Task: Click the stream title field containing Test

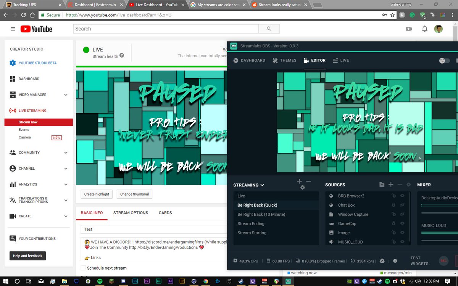Action: [155, 229]
